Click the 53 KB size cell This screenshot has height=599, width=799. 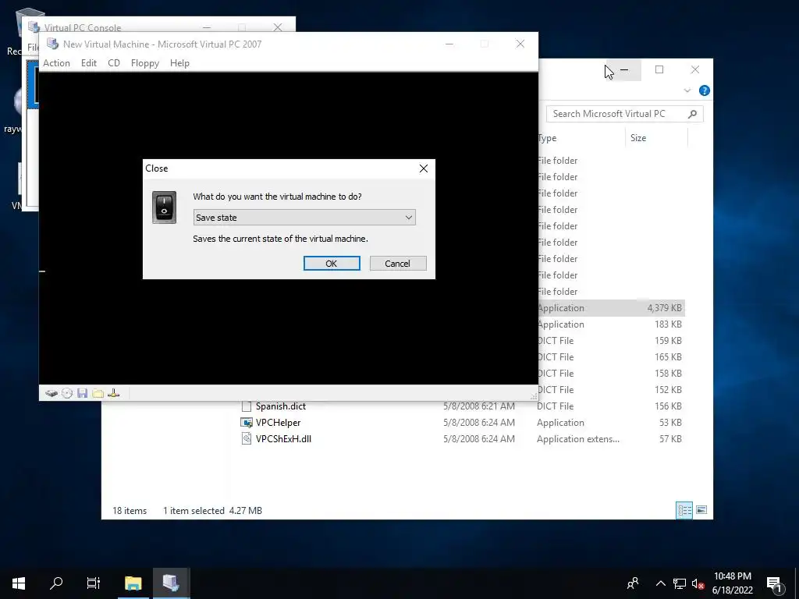[670, 422]
